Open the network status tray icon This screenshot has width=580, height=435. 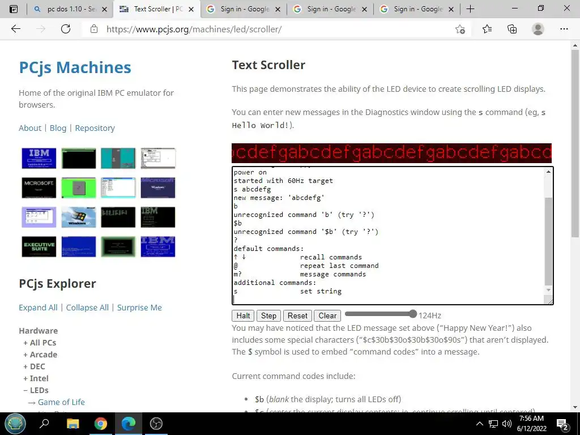click(493, 424)
